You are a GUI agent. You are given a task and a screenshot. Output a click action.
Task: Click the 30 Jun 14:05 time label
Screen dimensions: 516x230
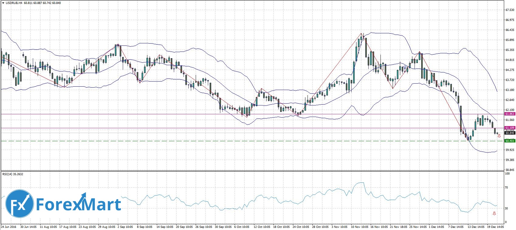[x=29, y=227]
